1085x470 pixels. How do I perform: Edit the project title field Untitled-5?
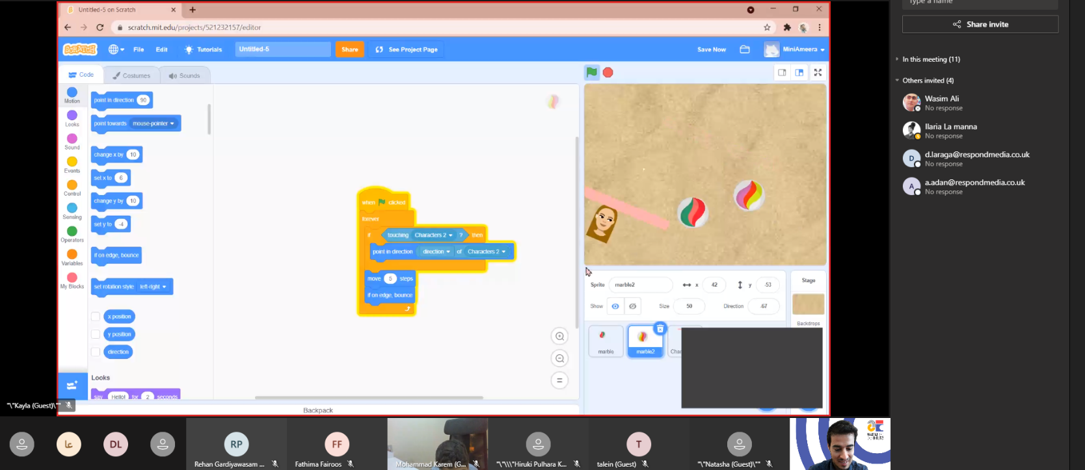pos(283,49)
